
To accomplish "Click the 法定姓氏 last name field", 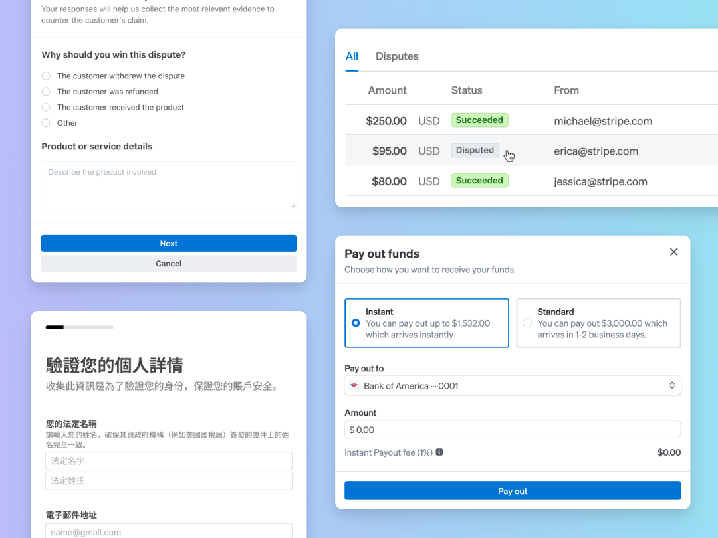I will click(168, 480).
